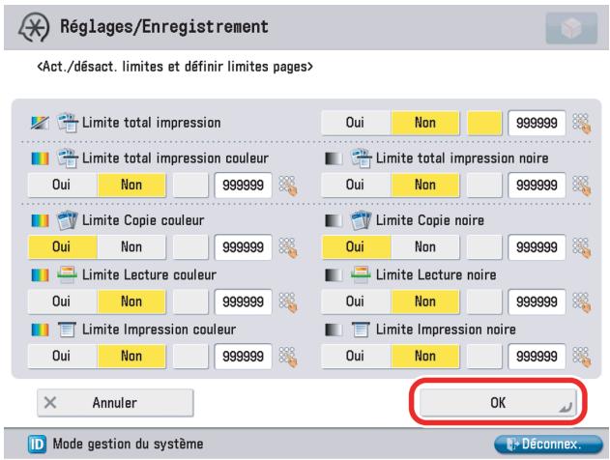Image resolution: width=610 pixels, height=460 pixels.
Task: Click the printer icon beside Limite Impression couleur
Action: (x=67, y=330)
